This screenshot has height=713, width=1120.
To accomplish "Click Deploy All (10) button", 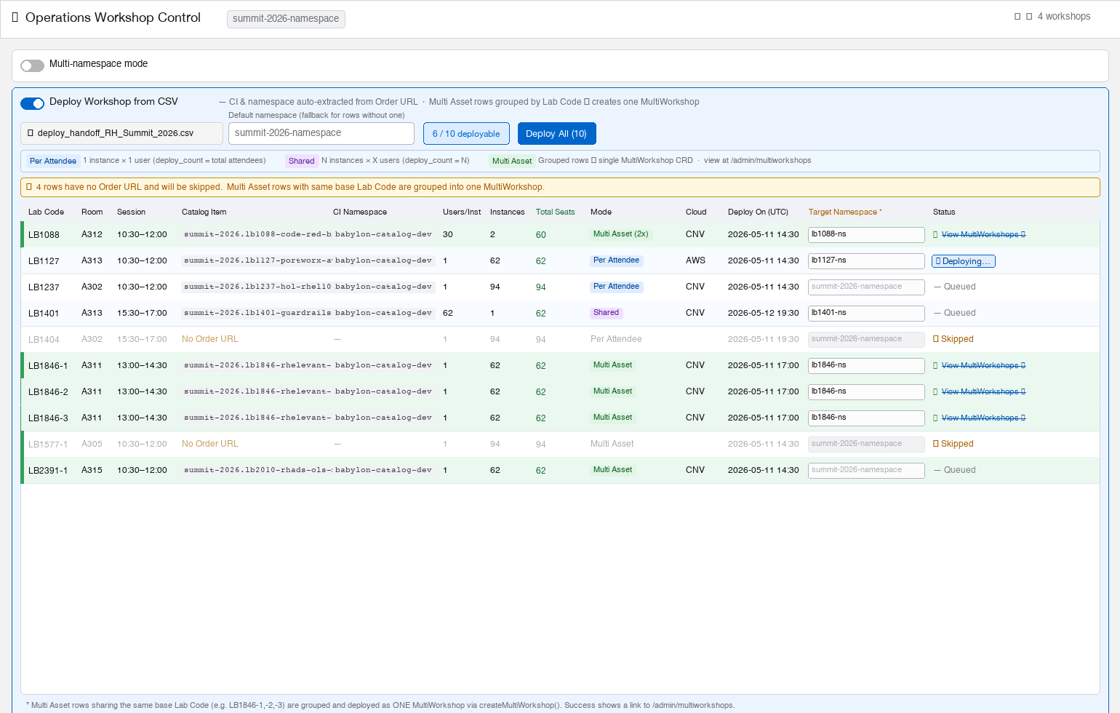I will 556,134.
